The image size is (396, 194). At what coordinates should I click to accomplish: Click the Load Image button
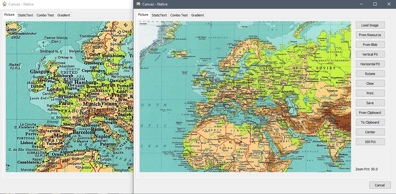370,25
